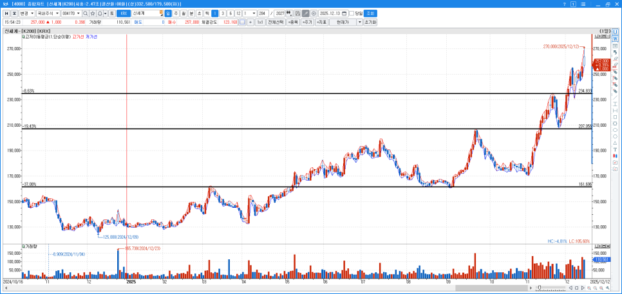Select minute 분 period button
This screenshot has width=622, height=294.
click(192, 13)
